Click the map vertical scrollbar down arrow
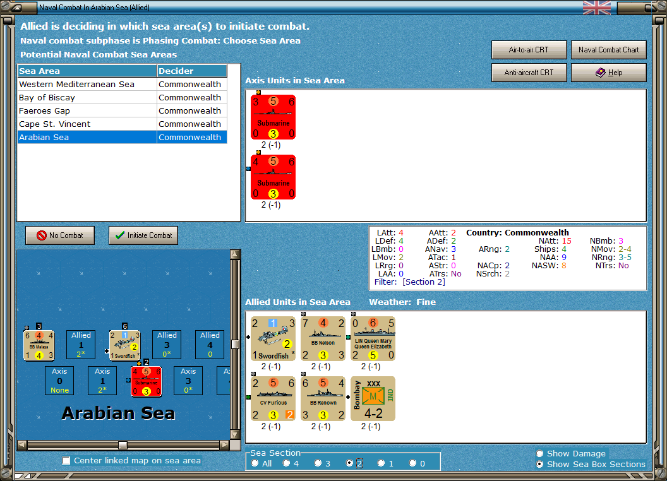This screenshot has height=481, width=667. click(x=235, y=435)
